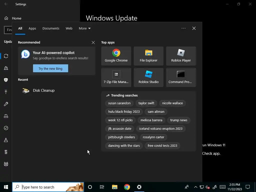
Task: Search trending 'iceland volcano eruption 2023'
Action: coord(161,129)
